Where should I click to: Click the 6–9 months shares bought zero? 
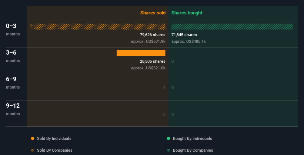[x=173, y=88]
